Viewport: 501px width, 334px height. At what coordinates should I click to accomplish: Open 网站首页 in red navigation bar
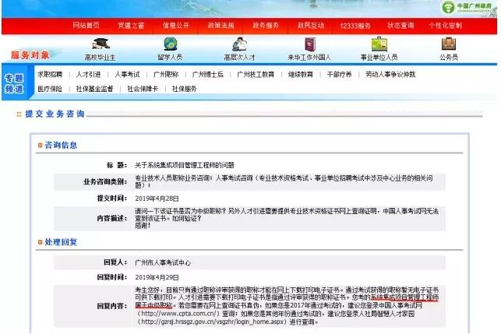coord(86,25)
